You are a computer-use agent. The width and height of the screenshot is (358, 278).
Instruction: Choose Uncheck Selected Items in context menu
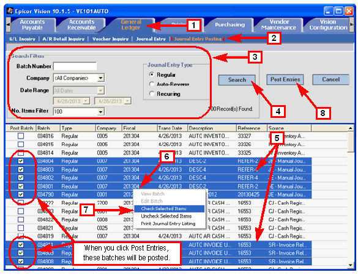tap(169, 216)
